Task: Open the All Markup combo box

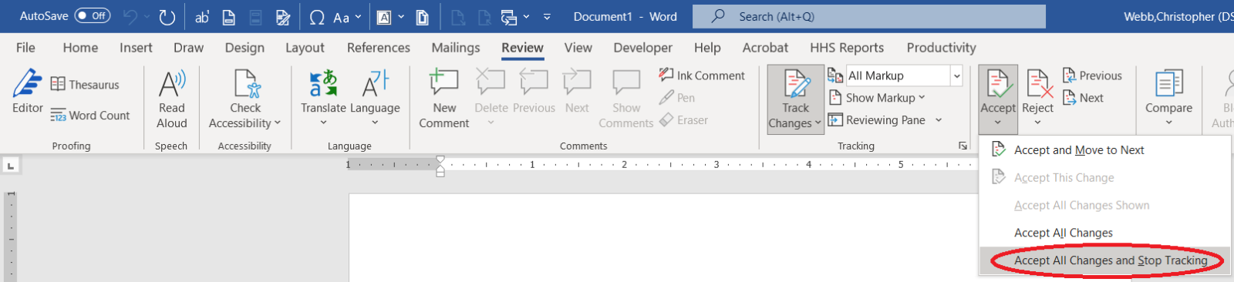Action: click(904, 76)
